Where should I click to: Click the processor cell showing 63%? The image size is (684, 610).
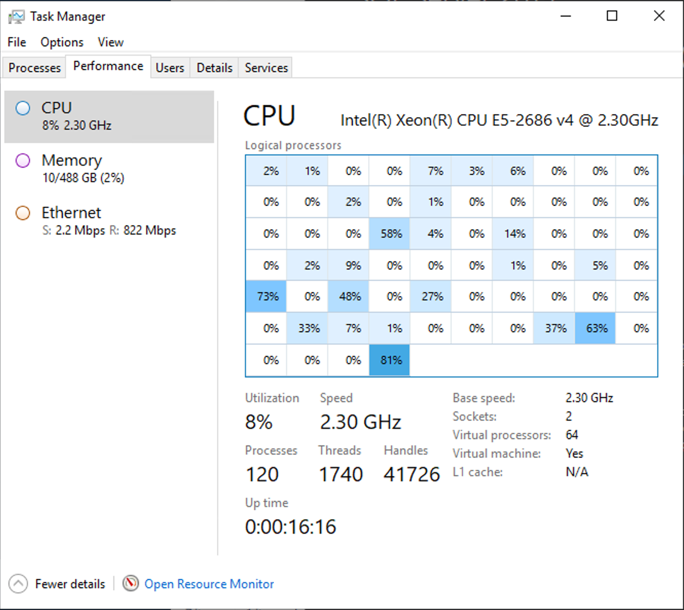pyautogui.click(x=596, y=328)
